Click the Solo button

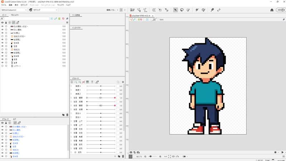click(162, 20)
